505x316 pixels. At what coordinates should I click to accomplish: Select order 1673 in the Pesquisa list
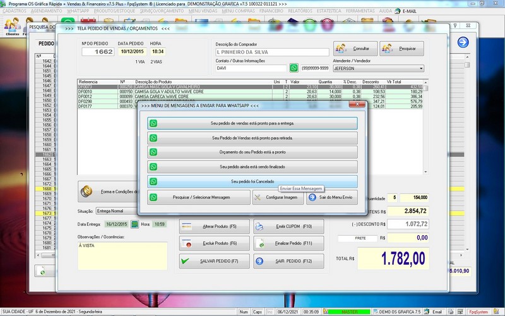[45, 213]
